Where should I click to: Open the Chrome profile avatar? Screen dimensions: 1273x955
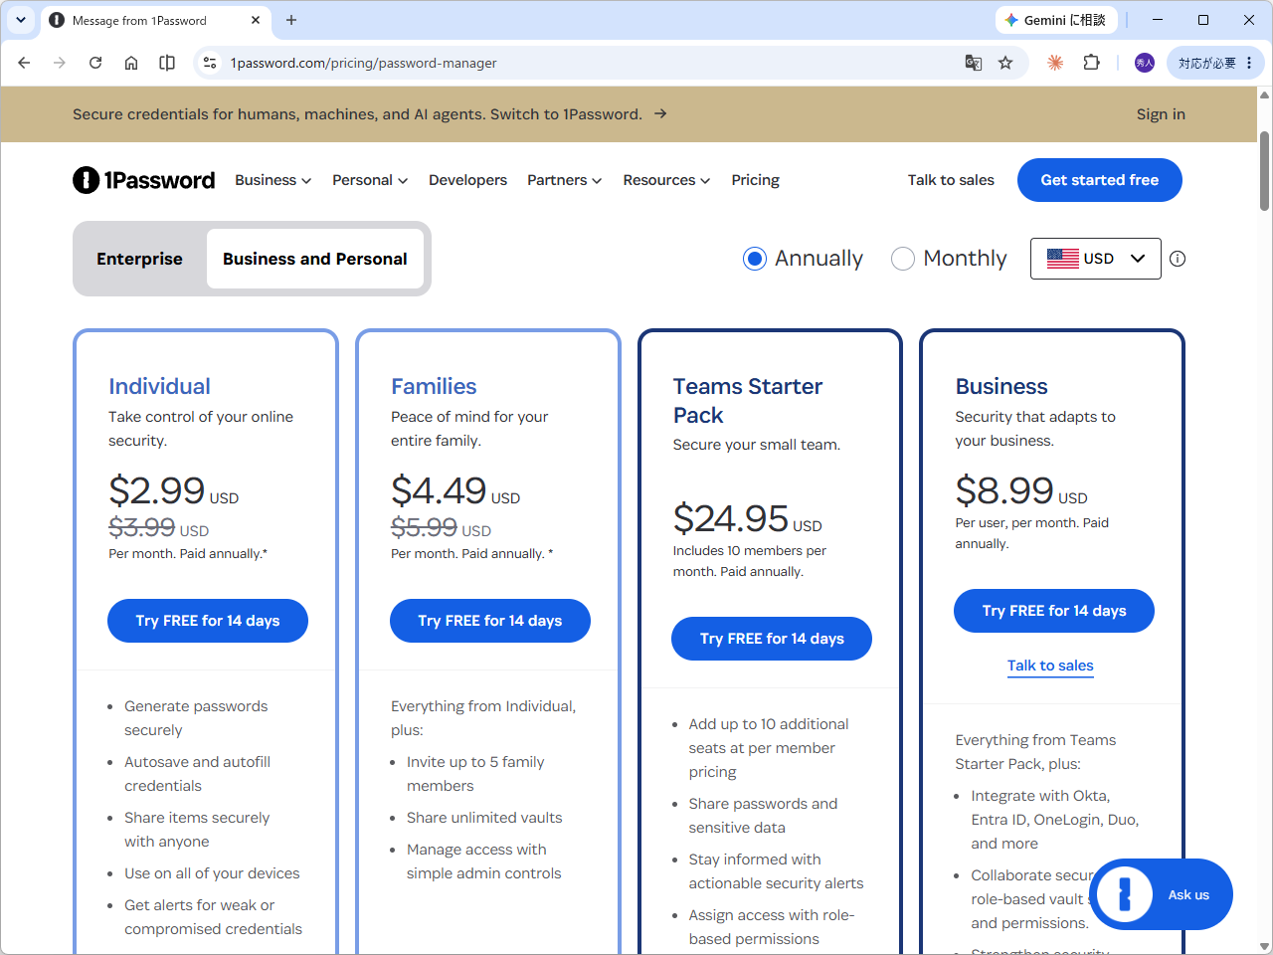(1145, 63)
